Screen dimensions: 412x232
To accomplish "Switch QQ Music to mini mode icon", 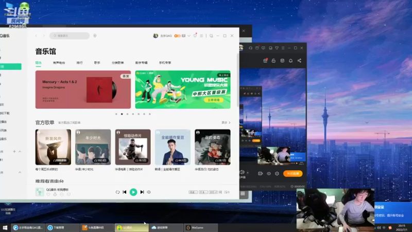I will pyautogui.click(x=211, y=36).
